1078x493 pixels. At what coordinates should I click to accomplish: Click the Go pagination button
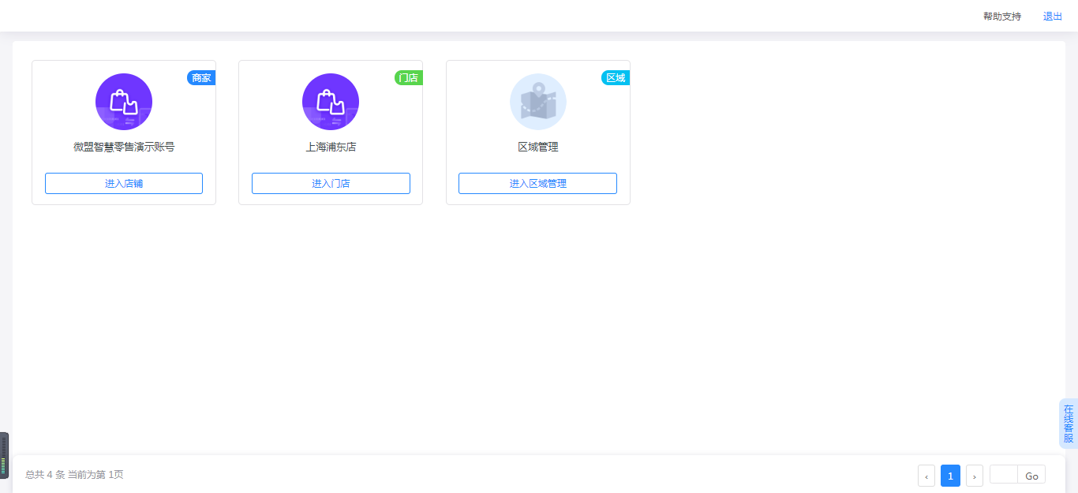point(1031,474)
